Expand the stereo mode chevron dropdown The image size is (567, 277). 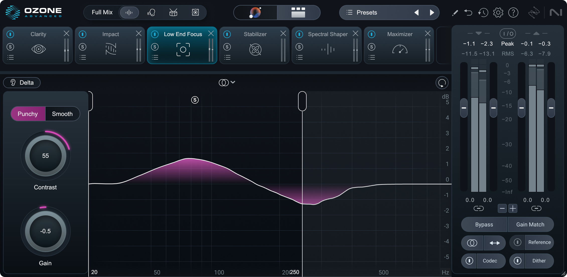(x=233, y=82)
